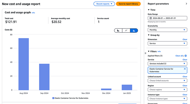Switch to line chart view
190x104 pixels.
(x=126, y=30)
